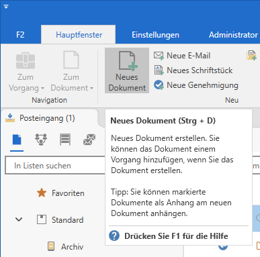Click the Neues Schriftstück document icon
This screenshot has width=260, height=257.
coord(159,70)
